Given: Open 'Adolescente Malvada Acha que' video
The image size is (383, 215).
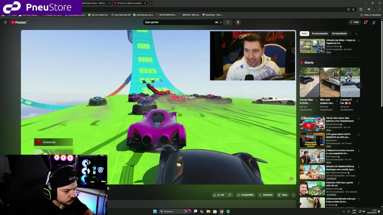Looking at the screenshot, I should click(312, 202).
